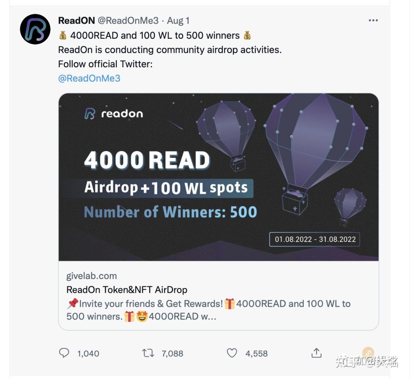
Task: Click the givelab.com domain text
Action: point(91,276)
